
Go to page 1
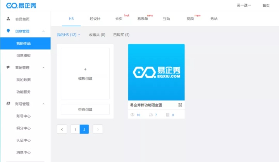click(x=75, y=129)
